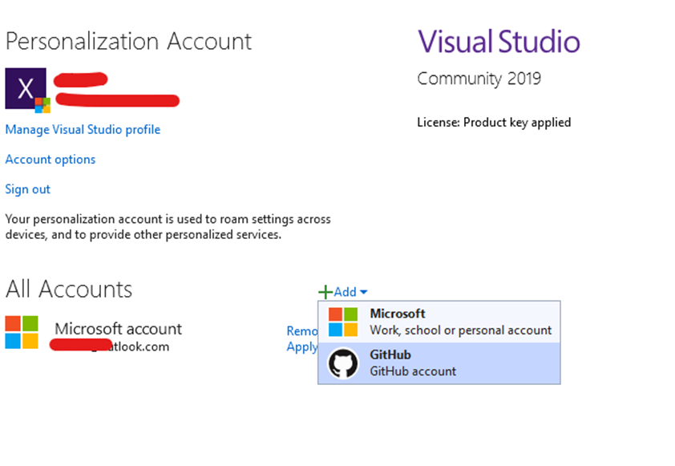
Task: Click the All Accounts heading
Action: [x=69, y=289]
